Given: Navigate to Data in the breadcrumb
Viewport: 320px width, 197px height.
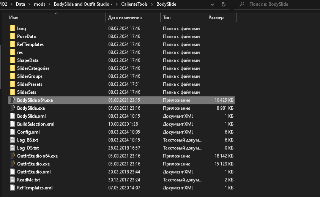Looking at the screenshot, I should click(20, 4).
